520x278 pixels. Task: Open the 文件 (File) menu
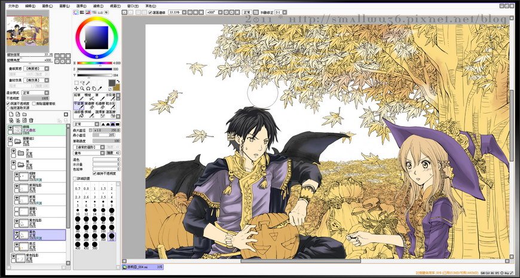pyautogui.click(x=13, y=6)
